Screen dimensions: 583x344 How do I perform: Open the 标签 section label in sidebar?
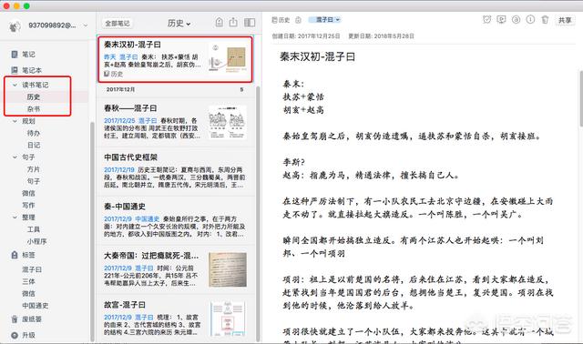28,255
